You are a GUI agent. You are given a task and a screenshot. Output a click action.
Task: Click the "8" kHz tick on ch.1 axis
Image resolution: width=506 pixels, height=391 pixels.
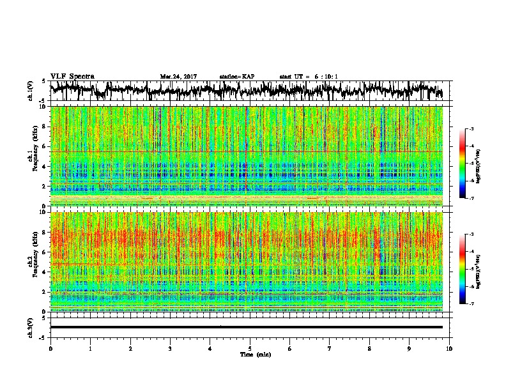coord(45,126)
